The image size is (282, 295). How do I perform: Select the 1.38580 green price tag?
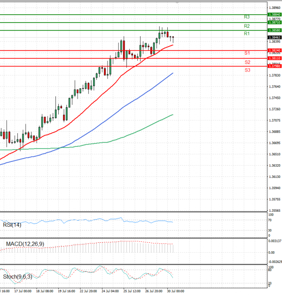coord(274,30)
